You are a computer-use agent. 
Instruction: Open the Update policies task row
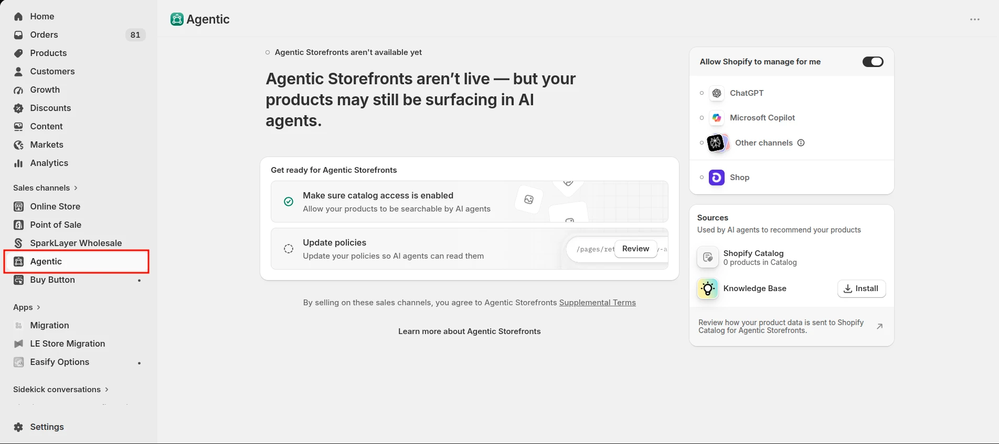point(470,249)
